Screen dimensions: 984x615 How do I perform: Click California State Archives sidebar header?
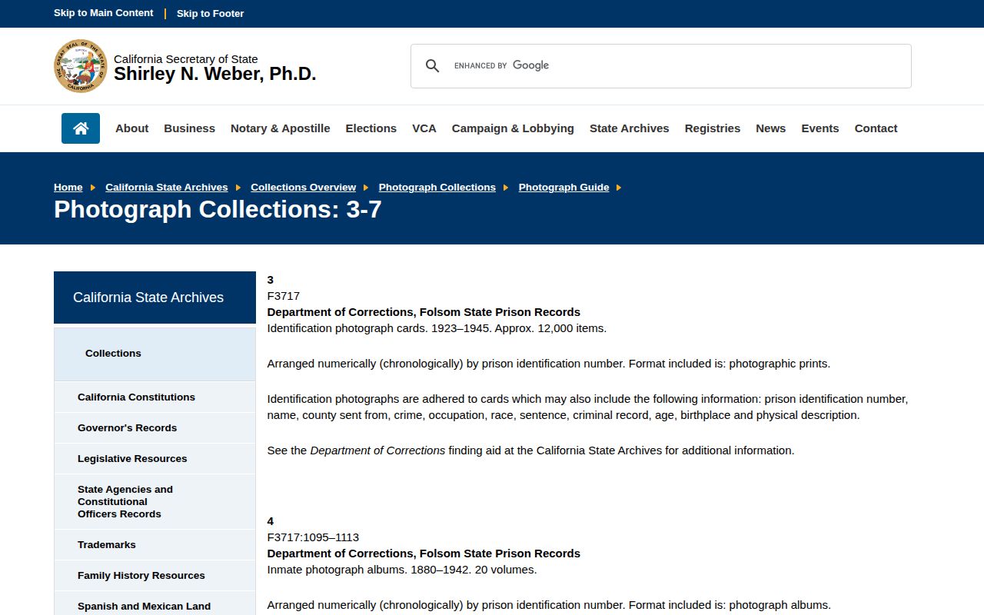(x=155, y=298)
